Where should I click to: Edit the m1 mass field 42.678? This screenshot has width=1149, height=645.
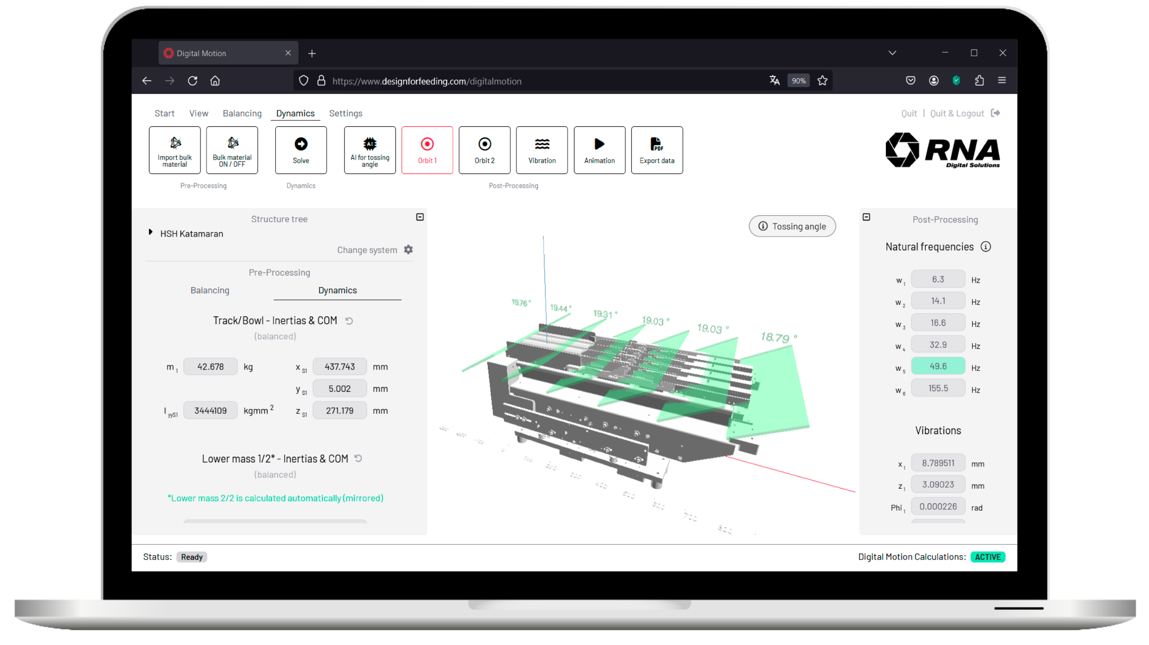(x=211, y=367)
